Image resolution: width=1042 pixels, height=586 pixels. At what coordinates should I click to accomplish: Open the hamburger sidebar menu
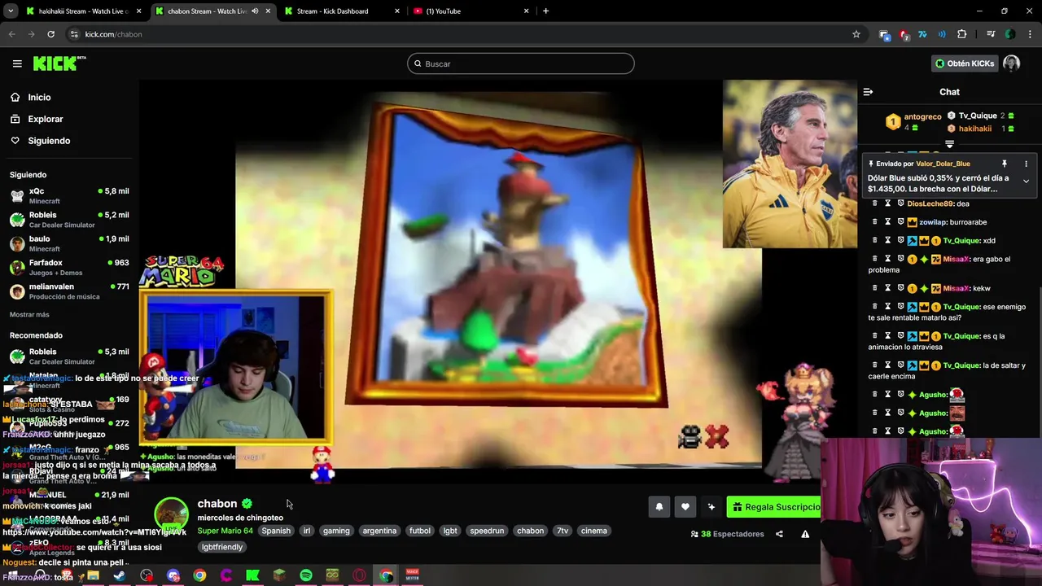pos(17,63)
